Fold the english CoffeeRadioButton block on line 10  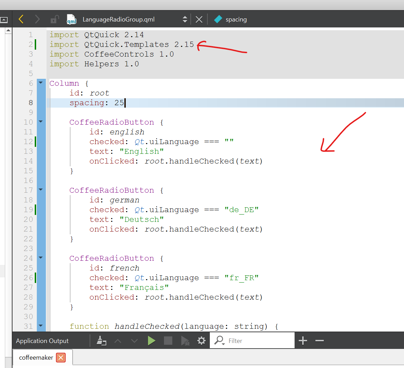(x=41, y=122)
